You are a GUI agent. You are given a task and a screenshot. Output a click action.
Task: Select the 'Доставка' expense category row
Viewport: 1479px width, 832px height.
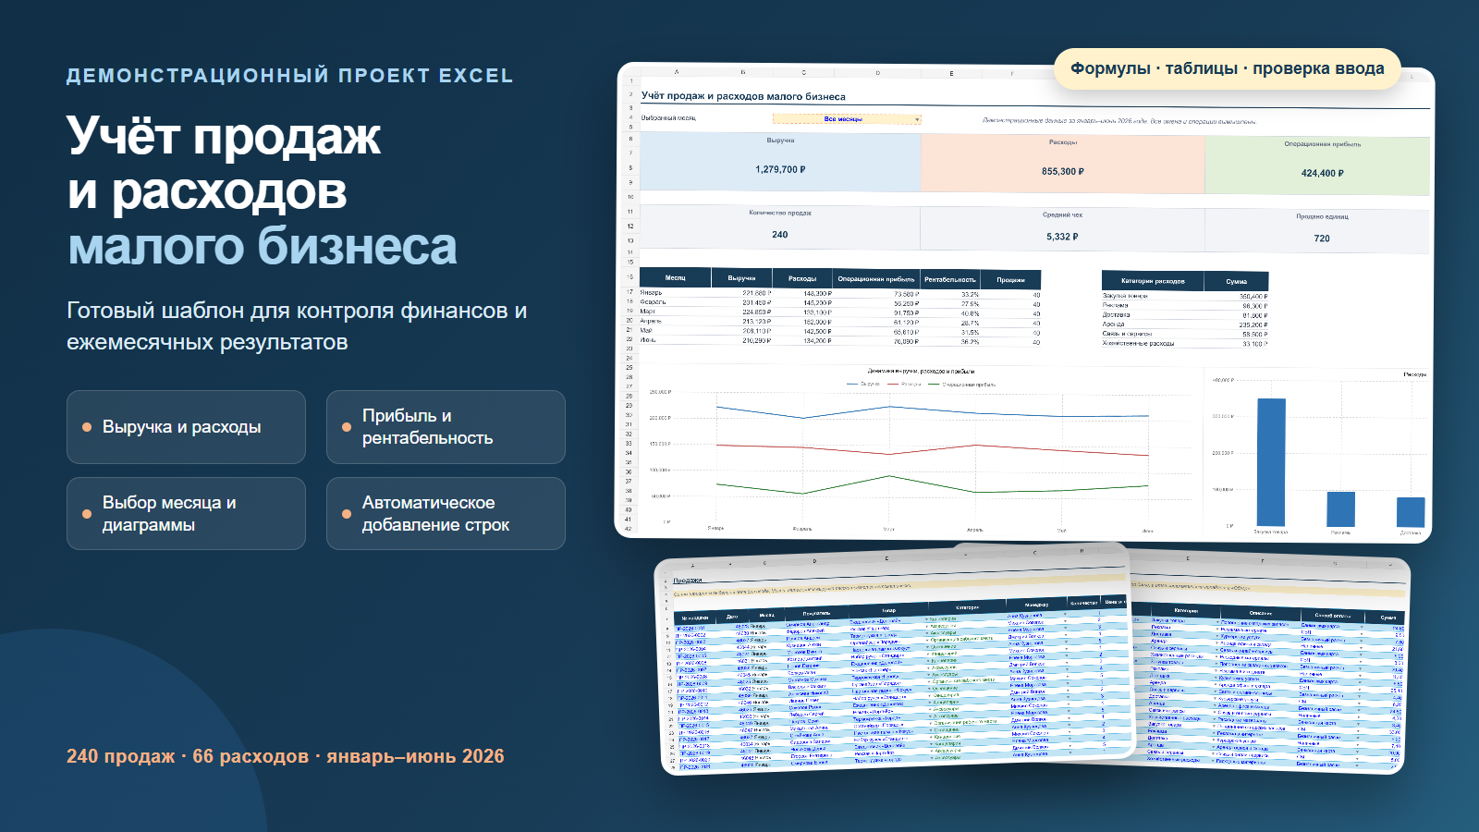coord(1185,315)
